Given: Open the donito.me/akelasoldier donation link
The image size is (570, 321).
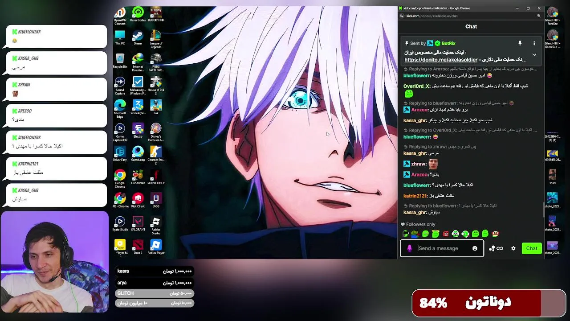Looking at the screenshot, I should [441, 60].
